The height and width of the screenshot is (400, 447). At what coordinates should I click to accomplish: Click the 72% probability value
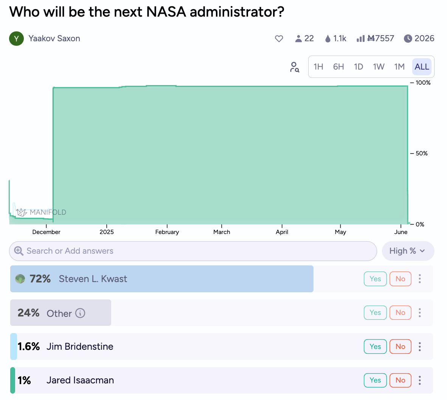tap(40, 279)
